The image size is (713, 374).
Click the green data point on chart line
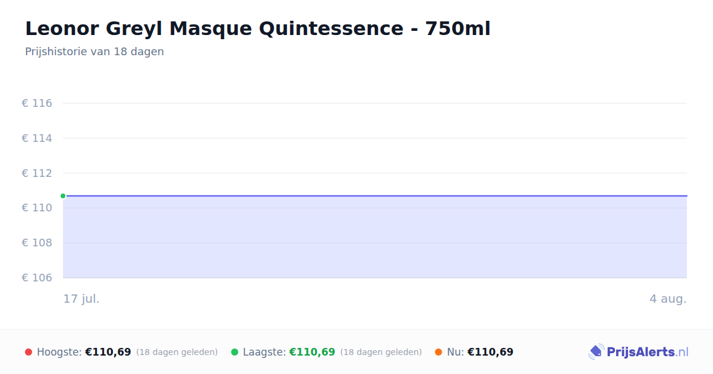[x=63, y=196]
